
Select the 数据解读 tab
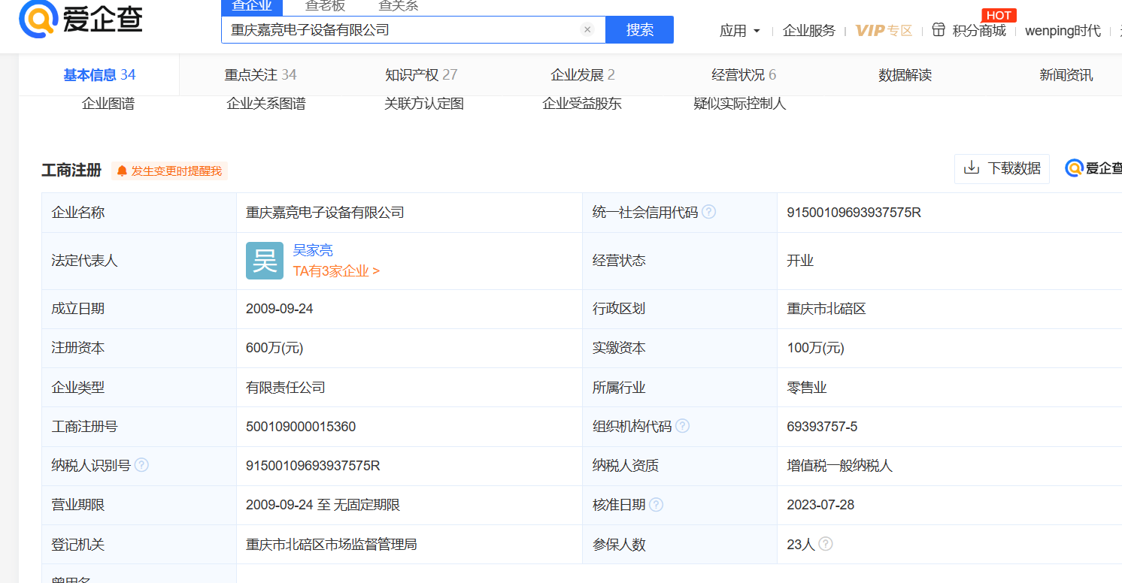(x=905, y=75)
